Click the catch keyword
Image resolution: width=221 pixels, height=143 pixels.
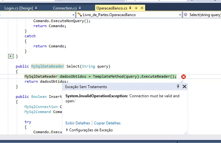(30, 36)
